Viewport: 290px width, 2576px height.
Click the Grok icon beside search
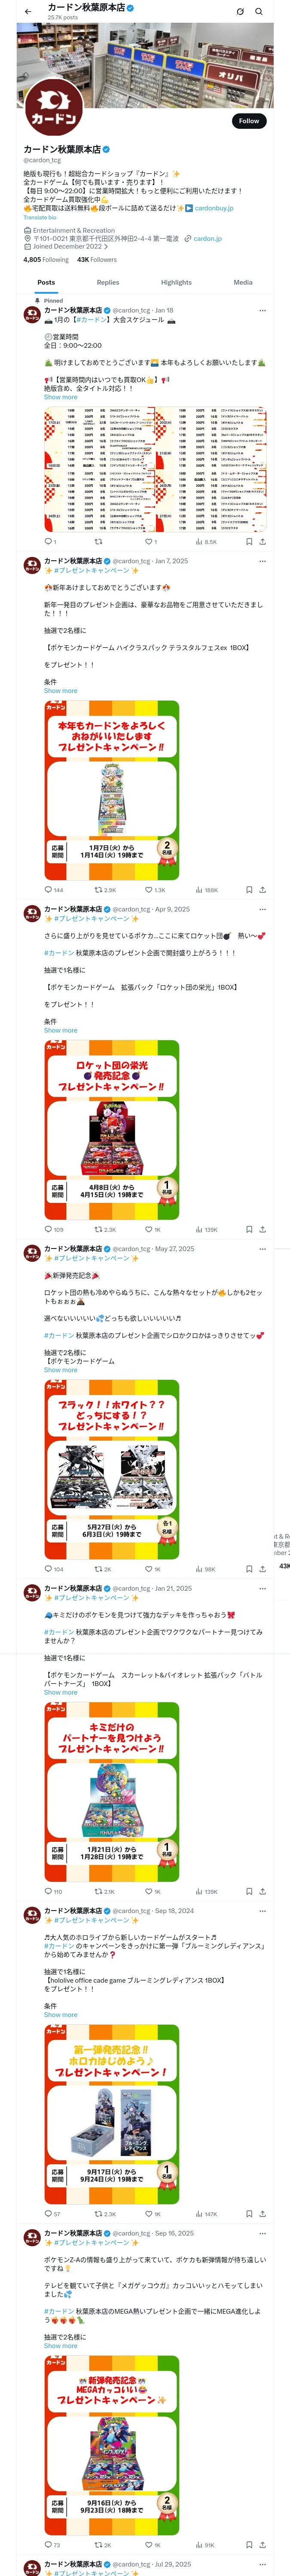click(x=240, y=12)
